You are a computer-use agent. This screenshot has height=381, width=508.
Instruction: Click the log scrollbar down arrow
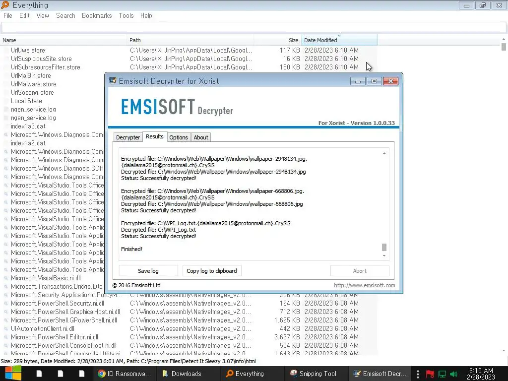(384, 256)
